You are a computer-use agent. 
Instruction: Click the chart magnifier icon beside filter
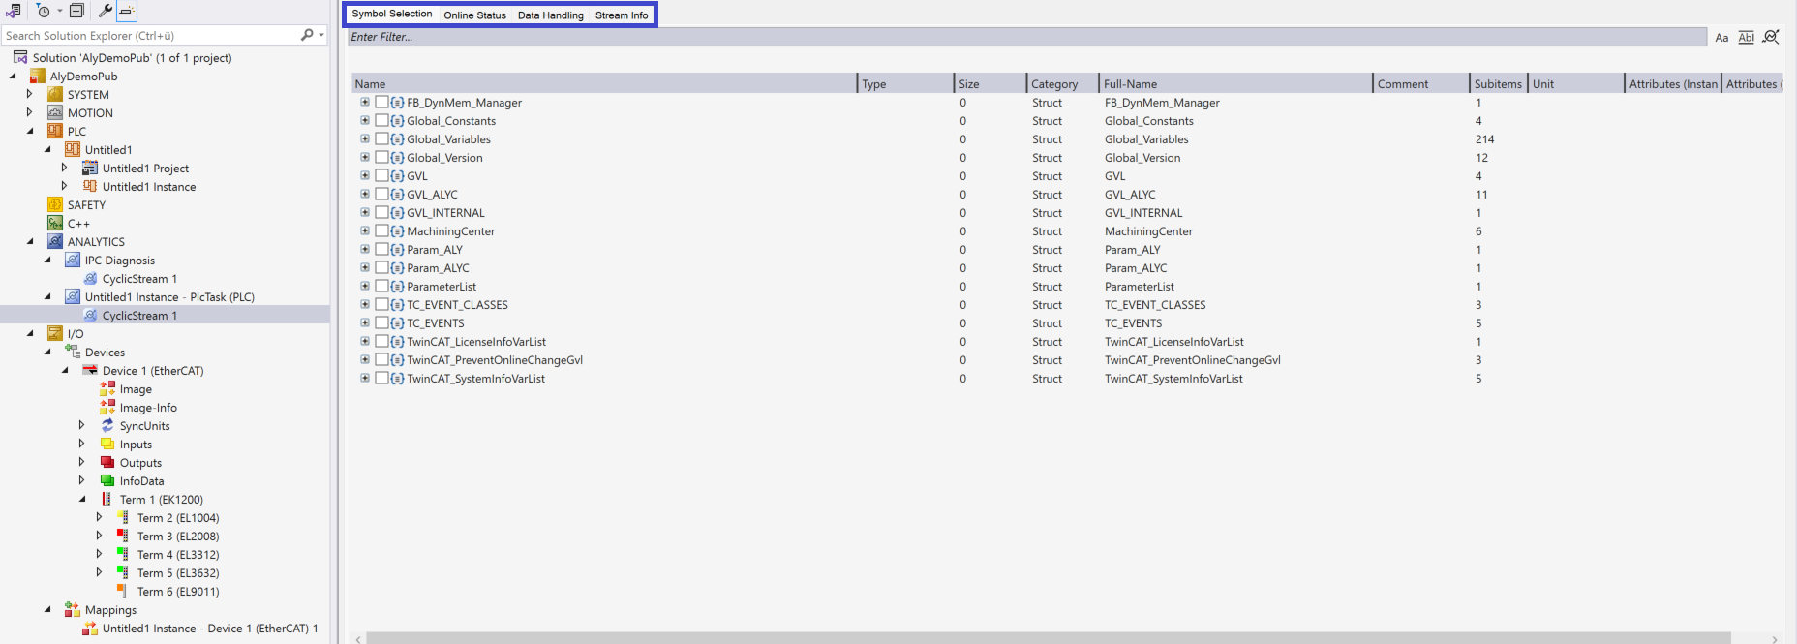click(1771, 37)
